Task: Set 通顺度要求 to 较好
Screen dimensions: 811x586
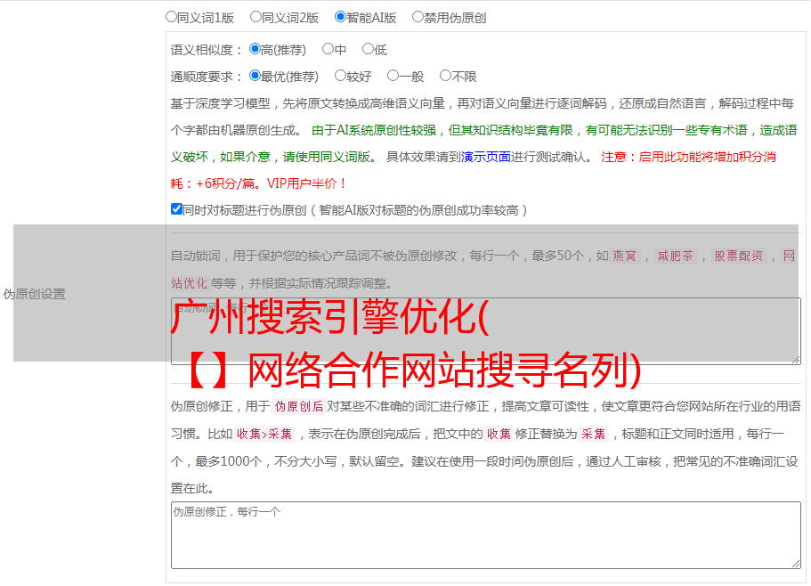Action: tap(340, 76)
